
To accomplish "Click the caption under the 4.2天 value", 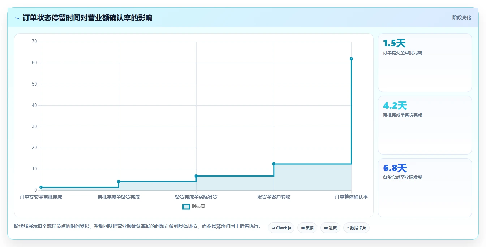I will [403, 115].
